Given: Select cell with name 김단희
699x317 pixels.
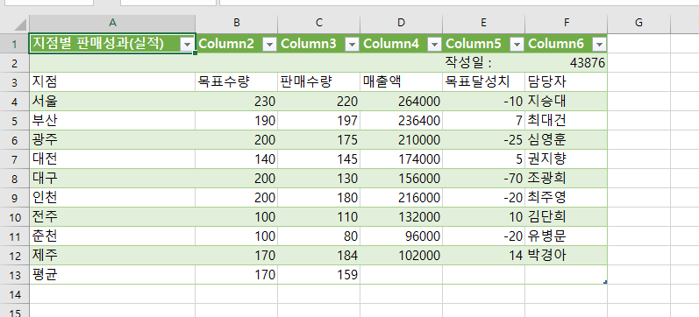Looking at the screenshot, I should pos(567,217).
